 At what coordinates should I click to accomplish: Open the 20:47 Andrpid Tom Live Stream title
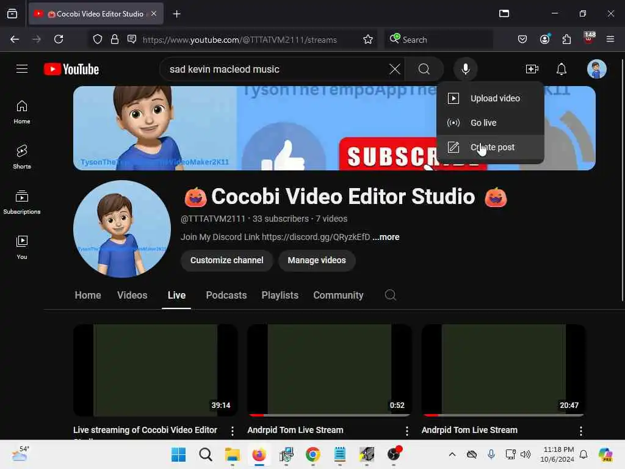coord(469,430)
